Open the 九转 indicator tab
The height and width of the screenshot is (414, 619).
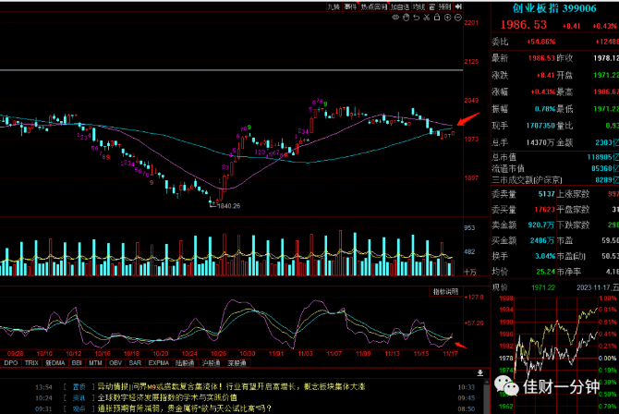(334, 6)
